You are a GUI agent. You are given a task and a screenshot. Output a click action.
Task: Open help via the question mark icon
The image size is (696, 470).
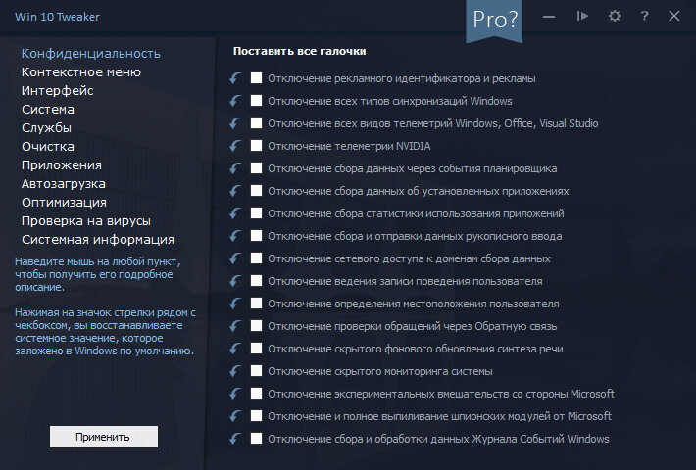[644, 17]
